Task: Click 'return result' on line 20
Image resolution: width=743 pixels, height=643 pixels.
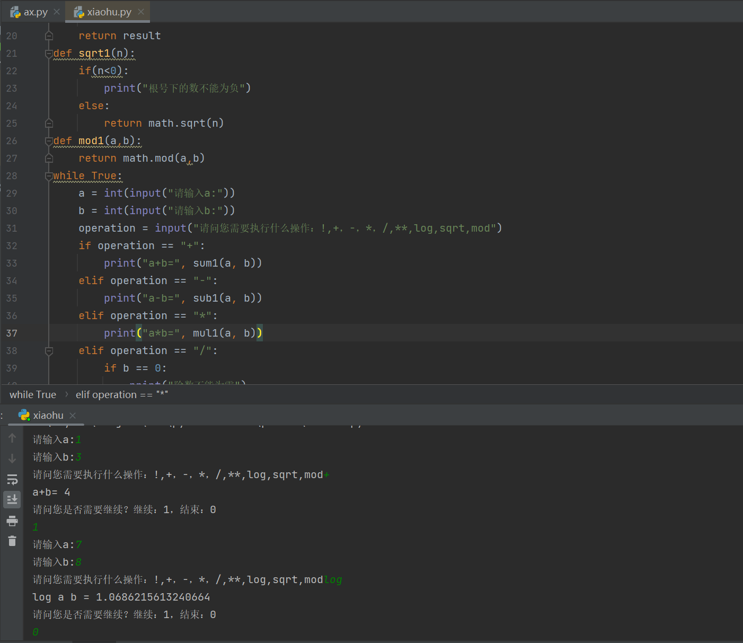Action: tap(119, 36)
